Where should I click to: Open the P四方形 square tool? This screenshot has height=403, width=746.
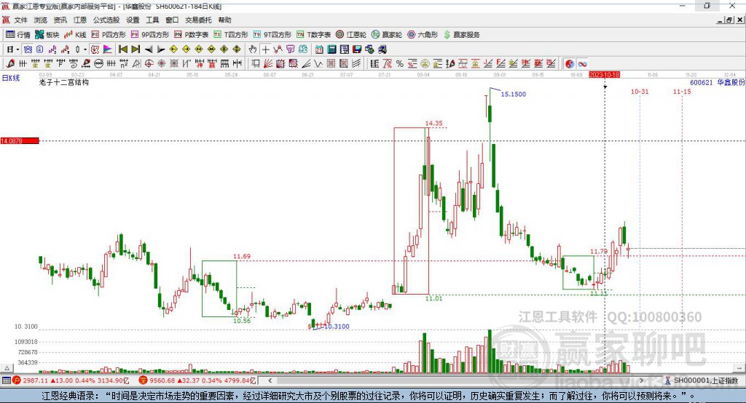(x=109, y=35)
